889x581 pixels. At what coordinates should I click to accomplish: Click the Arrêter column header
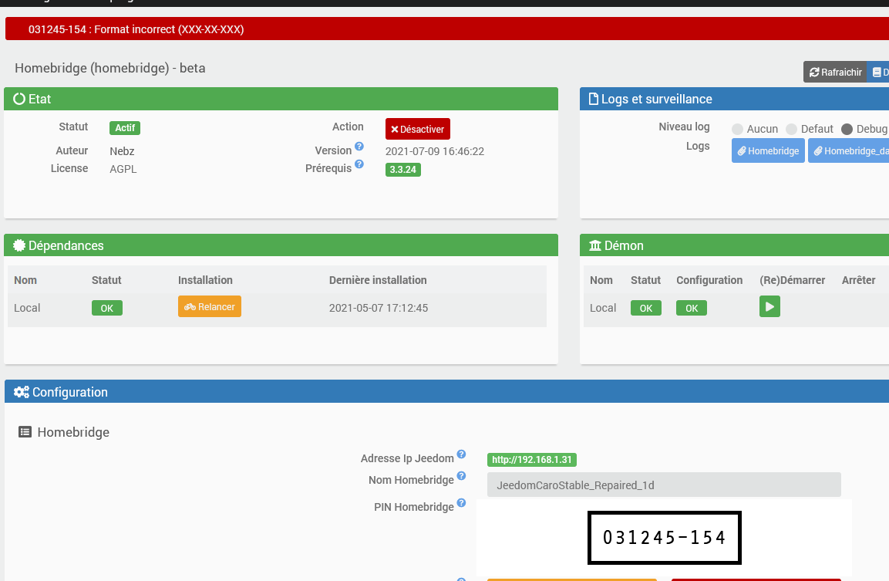click(x=858, y=280)
